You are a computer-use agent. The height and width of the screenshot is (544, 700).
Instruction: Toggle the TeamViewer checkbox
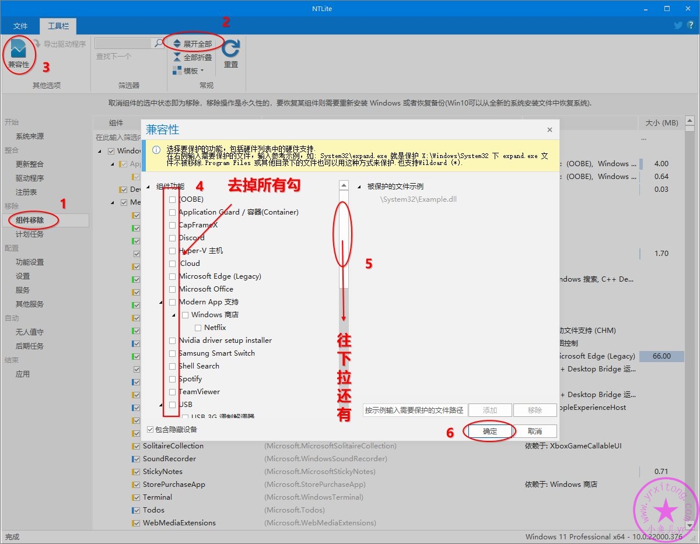tap(172, 392)
